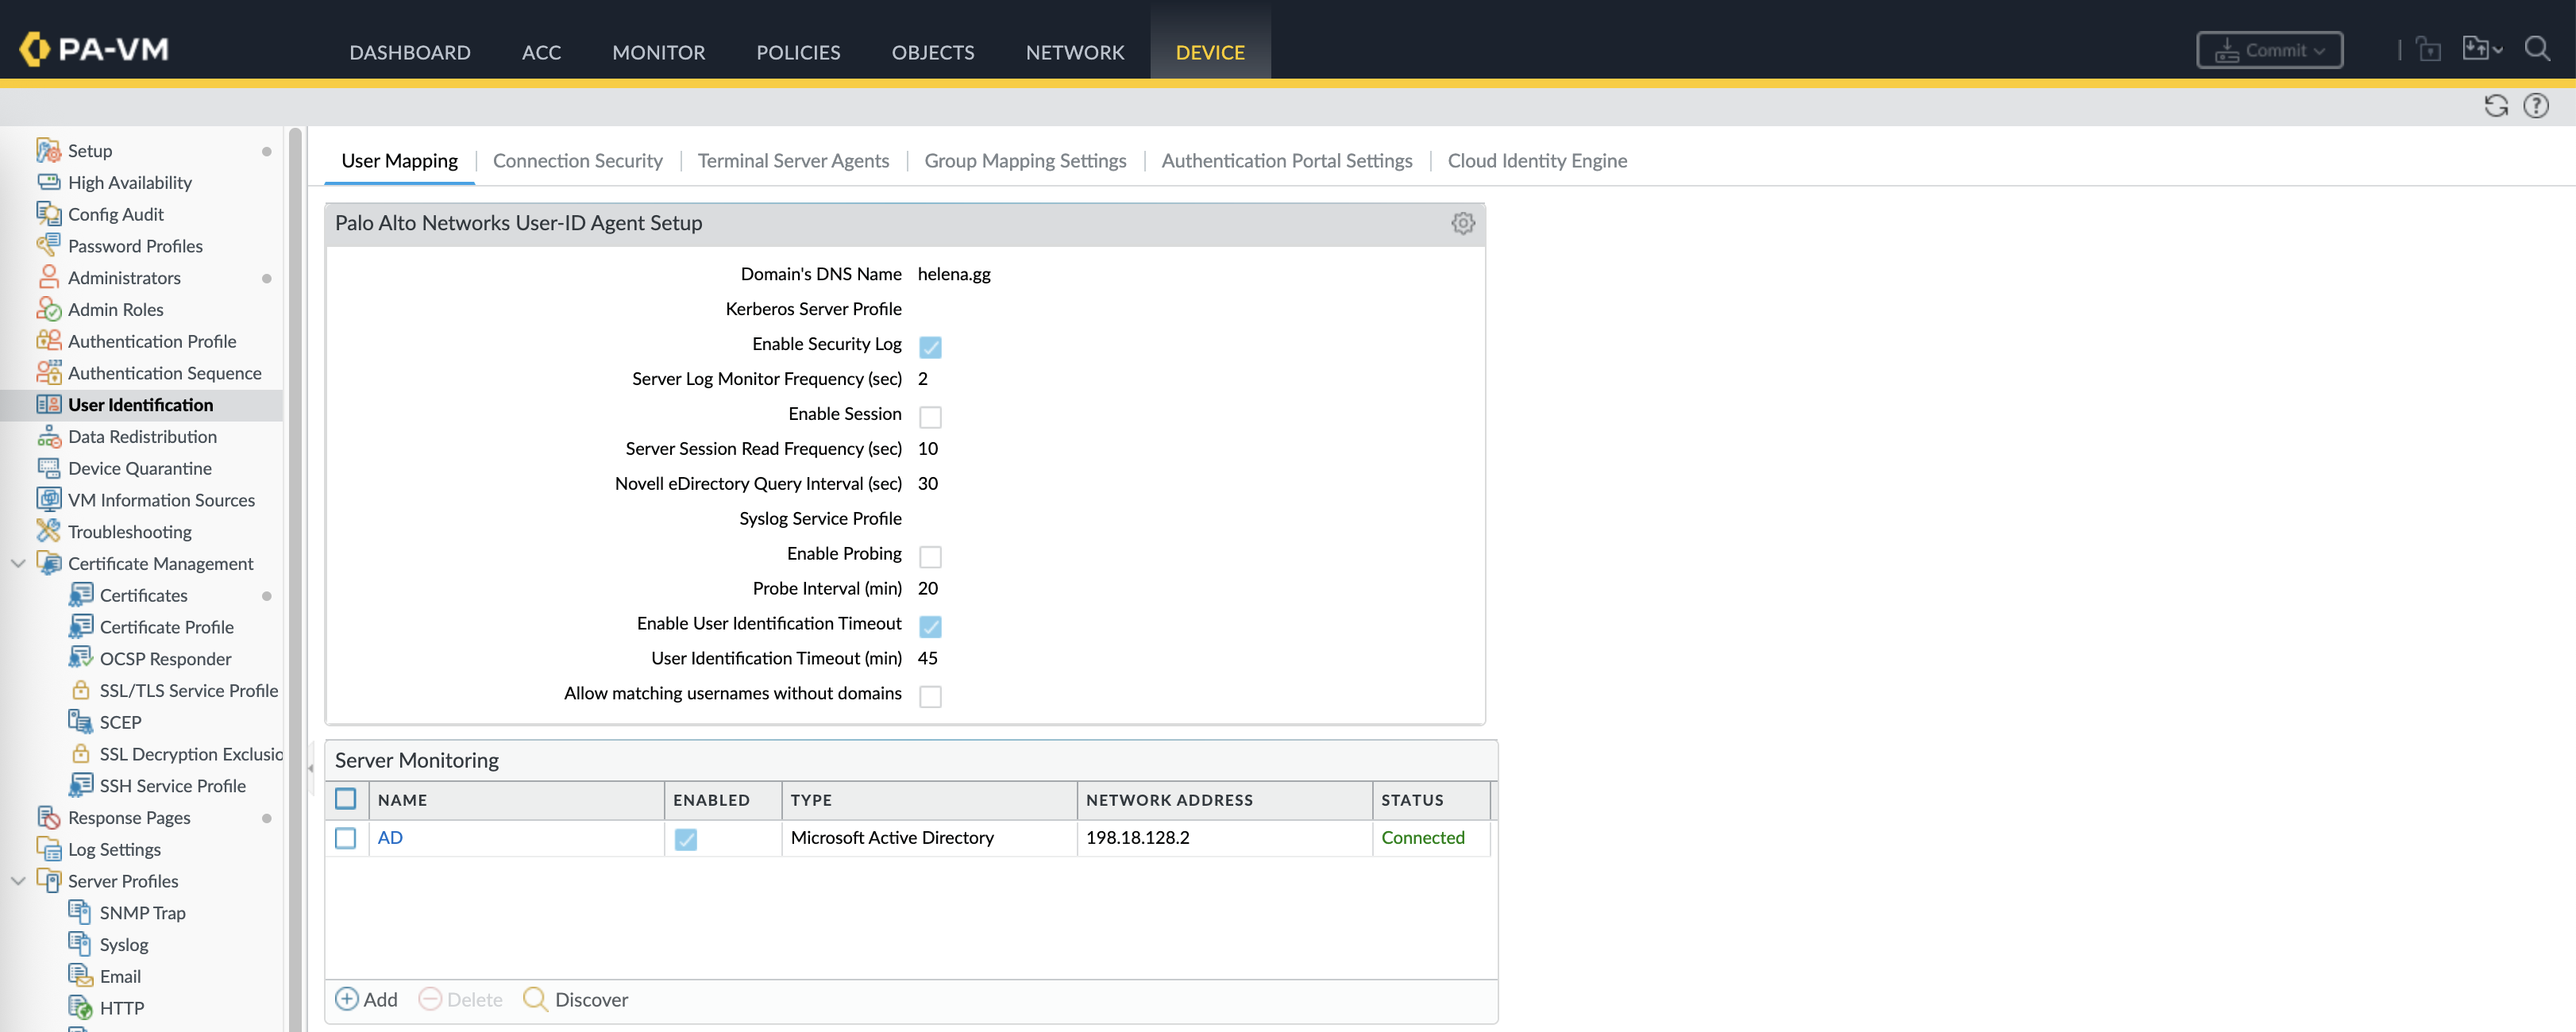Click the Troubleshooting icon in the sidebar
This screenshot has height=1032, width=2576.
[x=48, y=531]
